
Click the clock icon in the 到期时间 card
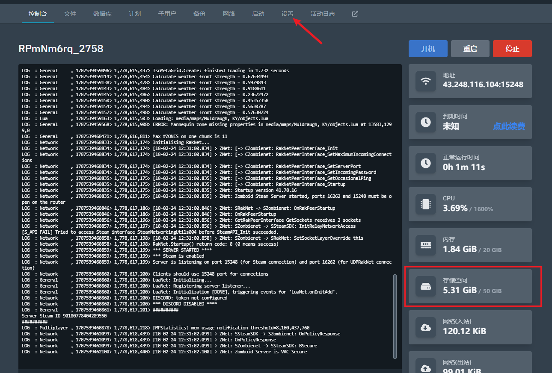pyautogui.click(x=426, y=122)
